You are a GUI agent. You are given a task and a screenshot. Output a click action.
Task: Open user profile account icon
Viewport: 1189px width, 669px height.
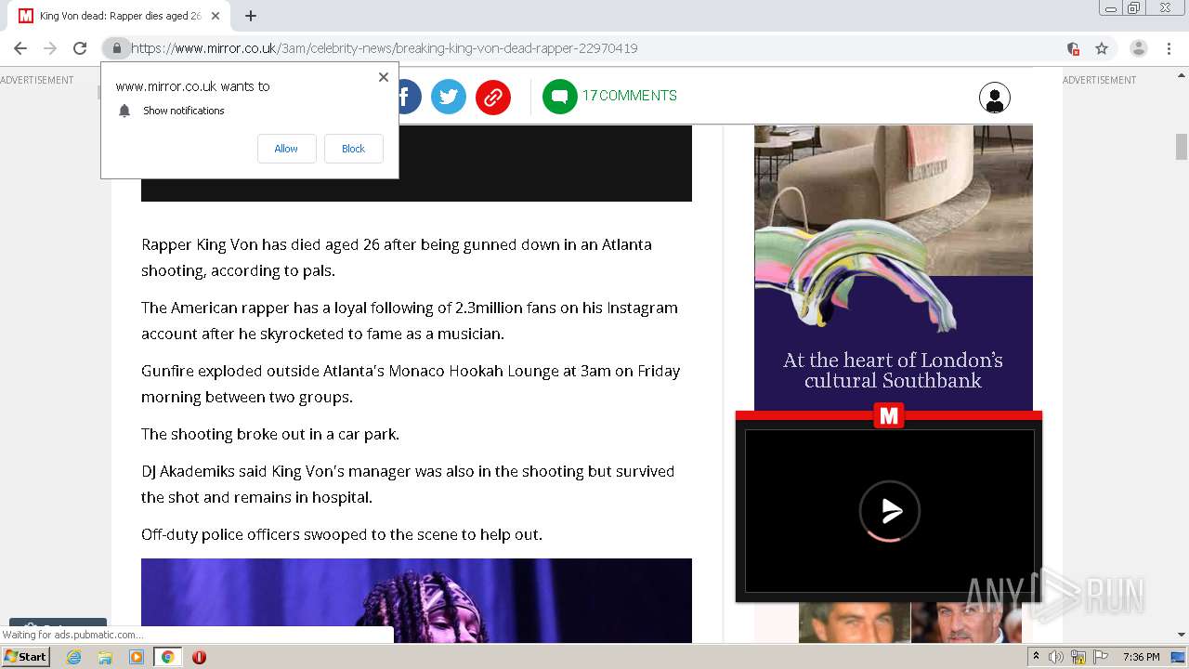[x=995, y=98]
